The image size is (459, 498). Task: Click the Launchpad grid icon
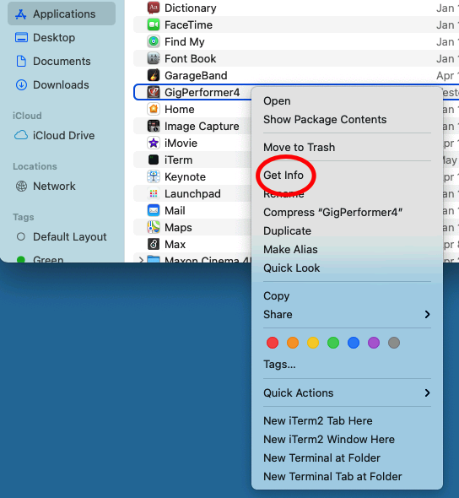pyautogui.click(x=154, y=193)
